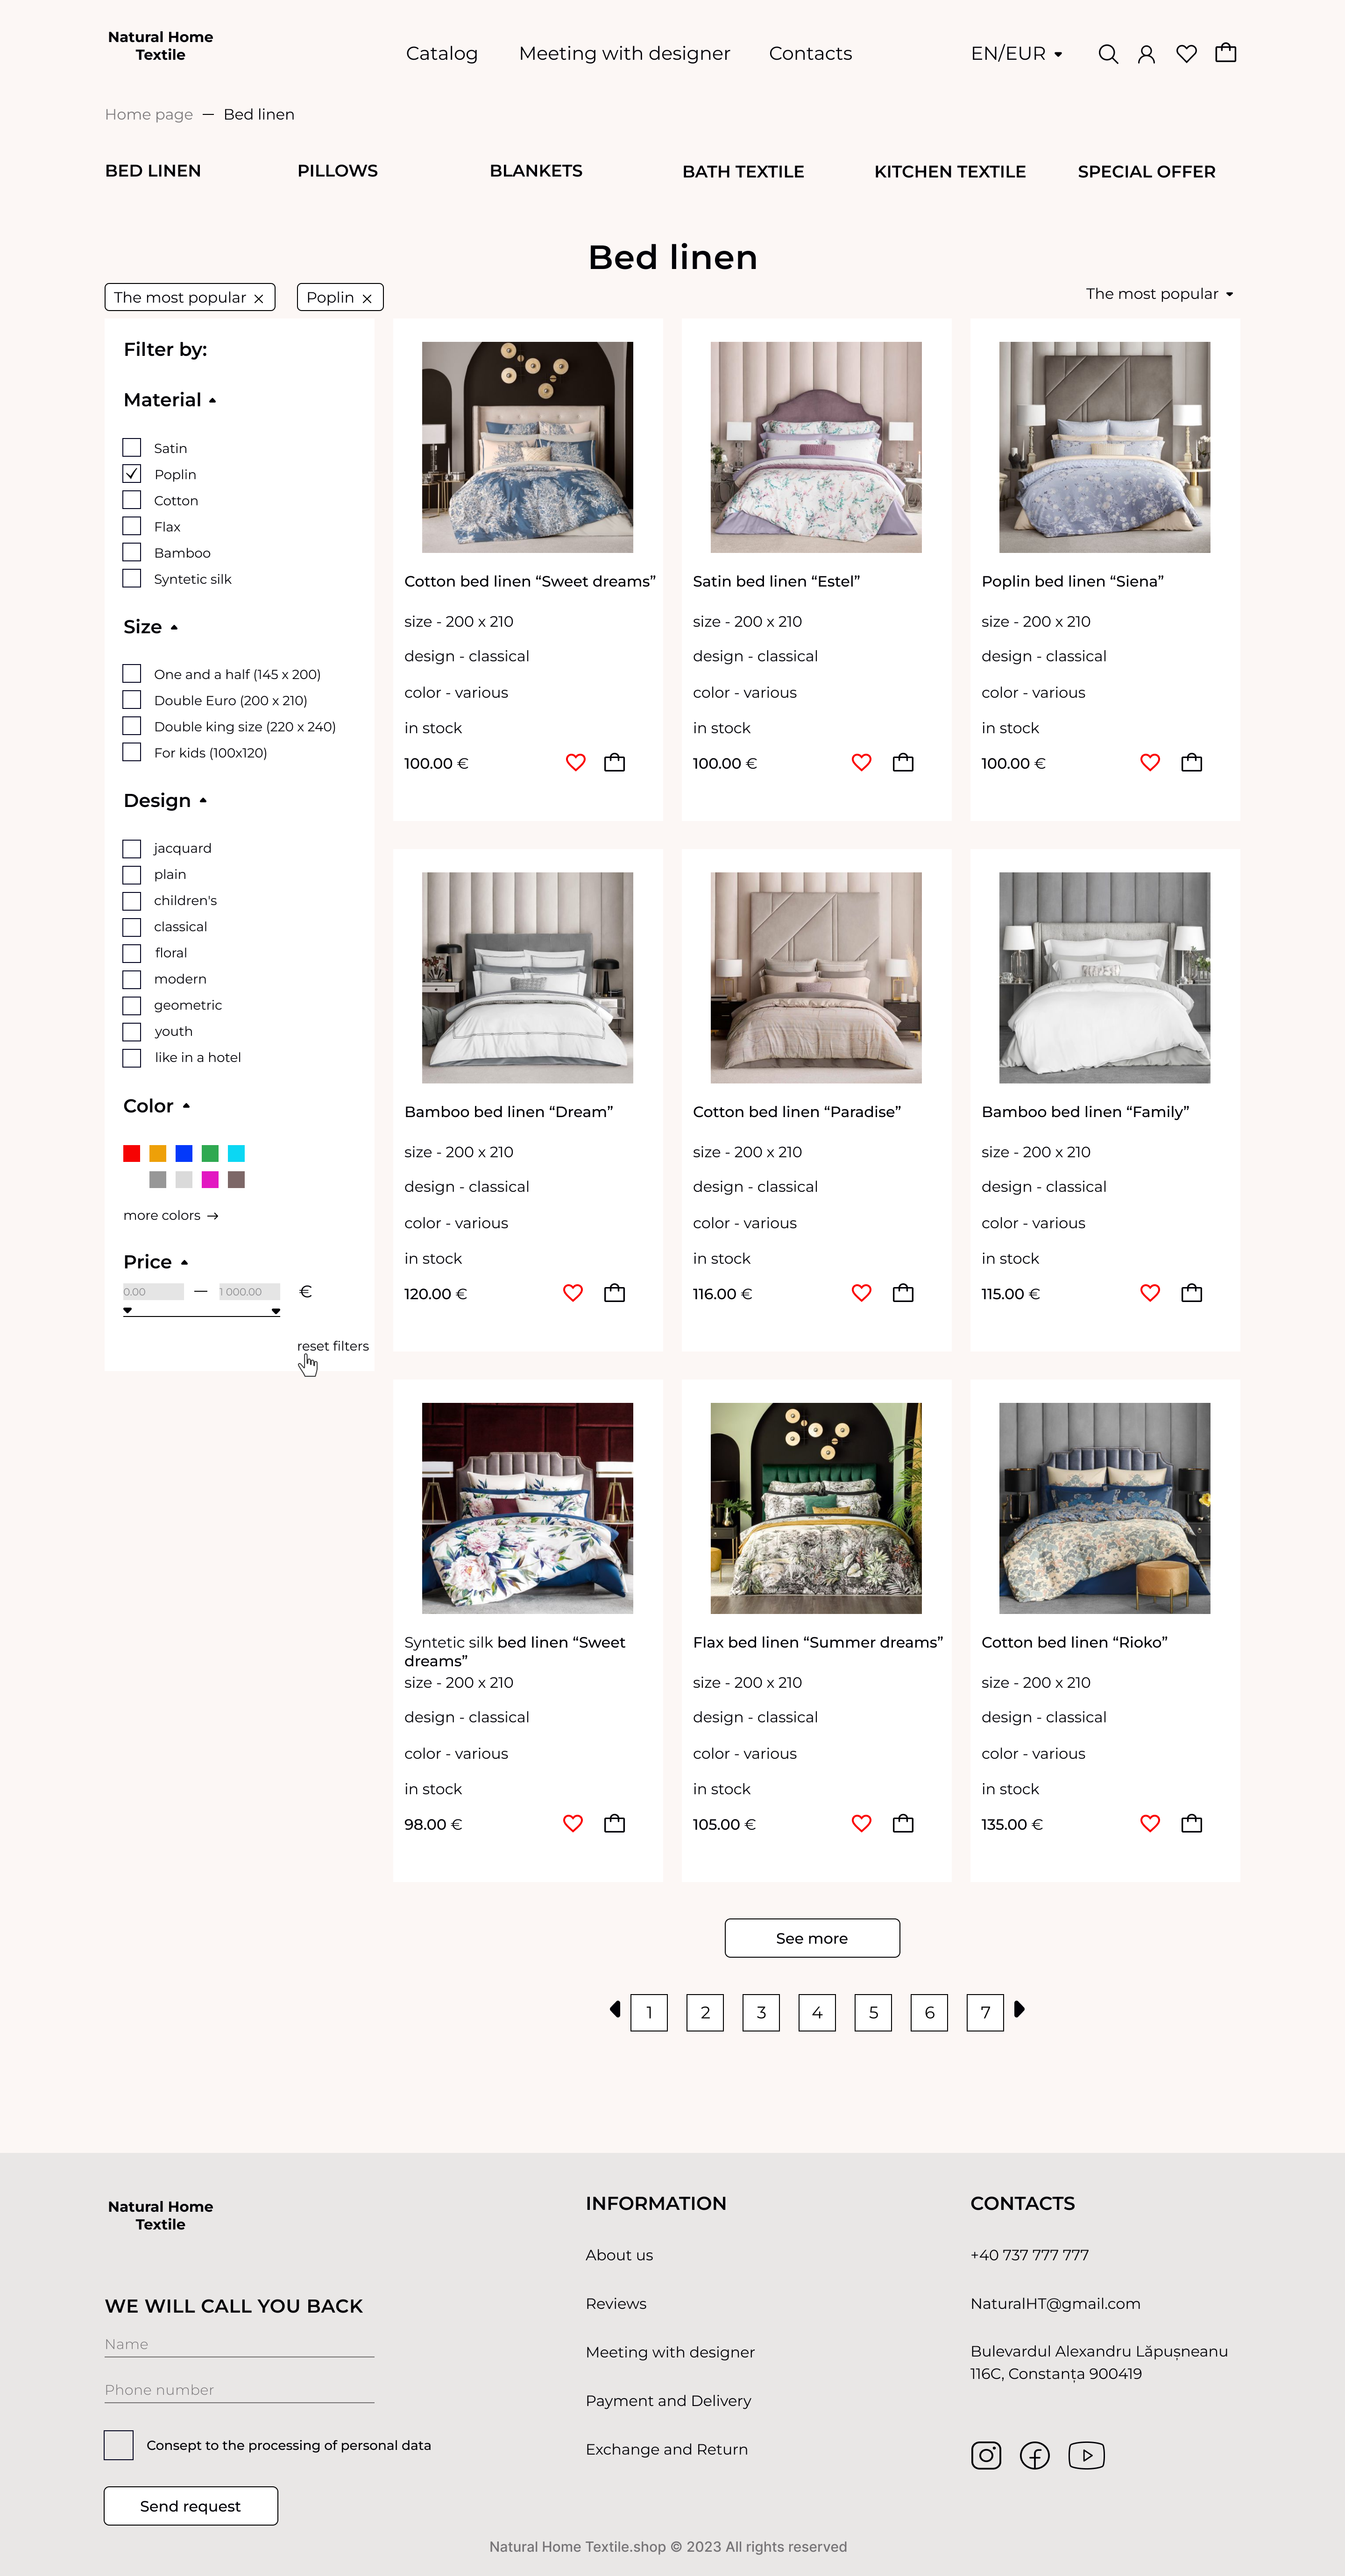
Task: Collapse the Design filter section
Action: click(165, 801)
